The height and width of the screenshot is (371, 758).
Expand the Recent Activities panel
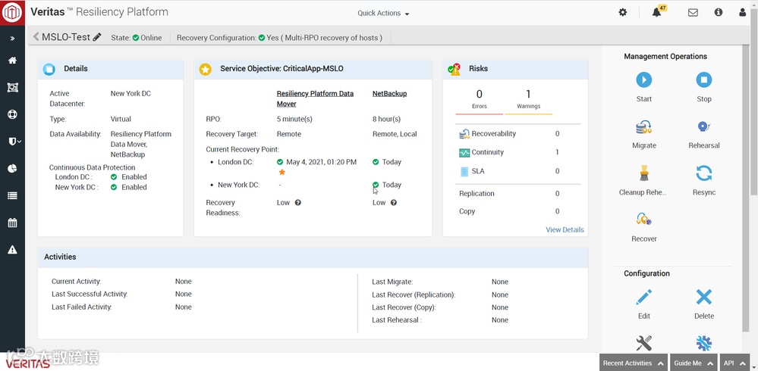pyautogui.click(x=633, y=363)
